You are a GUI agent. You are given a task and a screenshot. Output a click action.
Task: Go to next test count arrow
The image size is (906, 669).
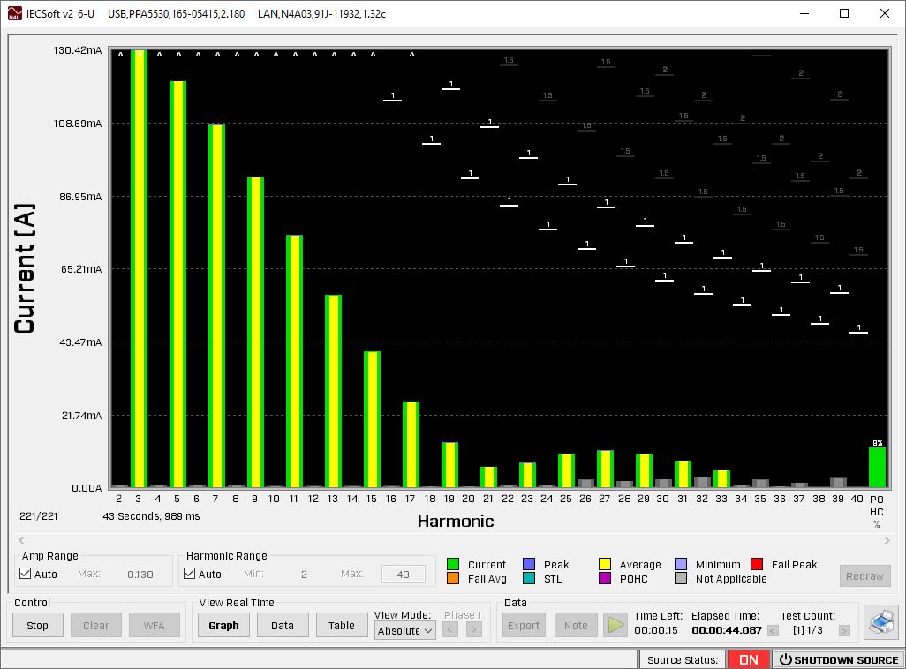click(x=844, y=630)
